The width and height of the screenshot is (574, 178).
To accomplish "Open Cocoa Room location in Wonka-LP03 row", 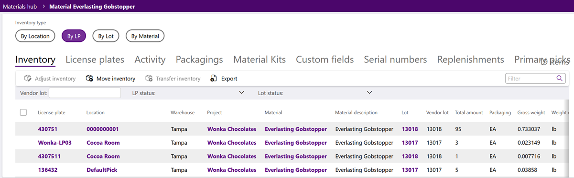I will point(103,142).
